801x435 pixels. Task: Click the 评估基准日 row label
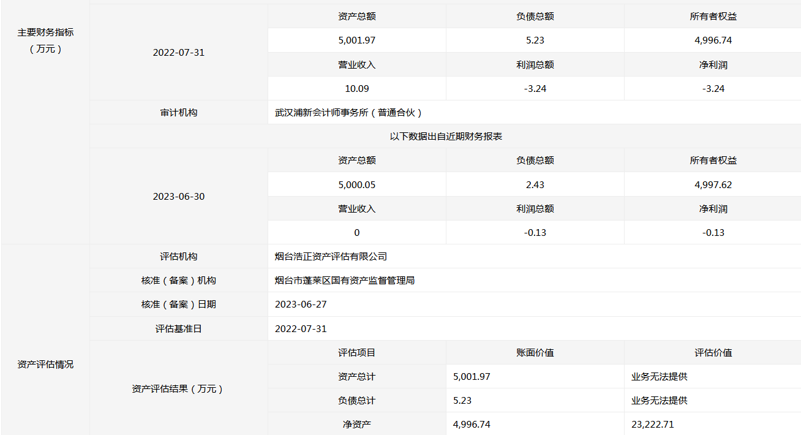178,329
